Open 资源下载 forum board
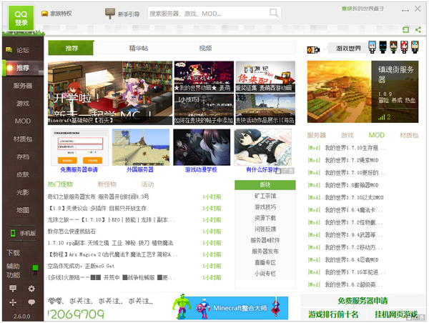 pos(265,218)
